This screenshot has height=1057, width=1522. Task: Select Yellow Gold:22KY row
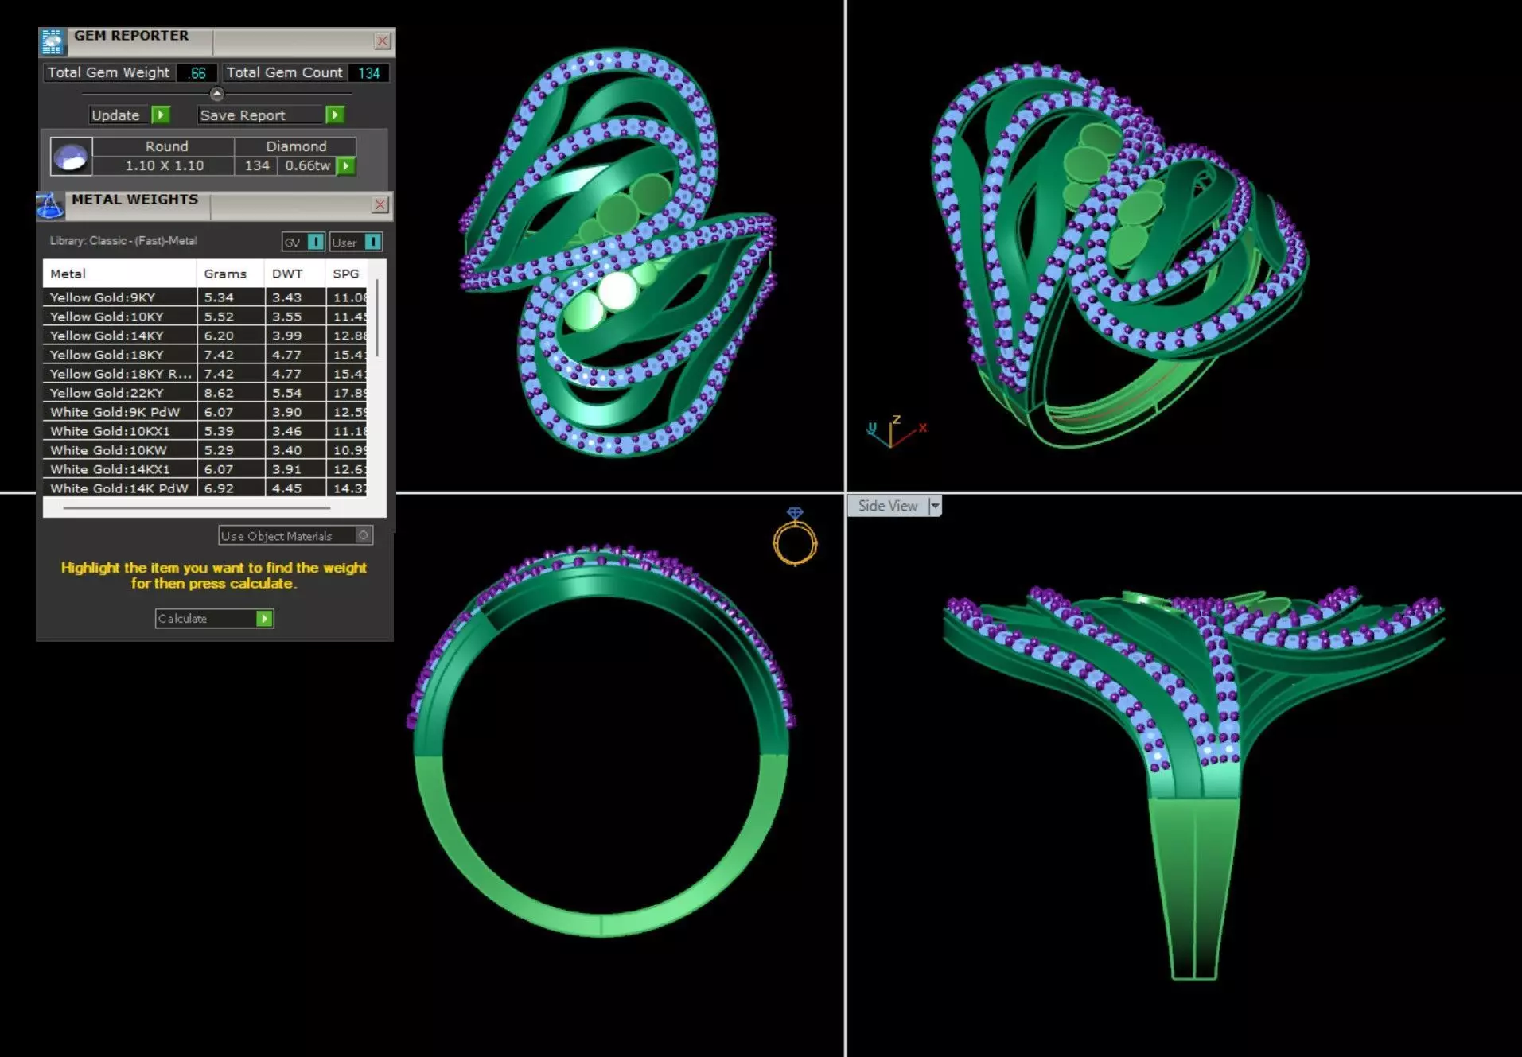coord(205,393)
